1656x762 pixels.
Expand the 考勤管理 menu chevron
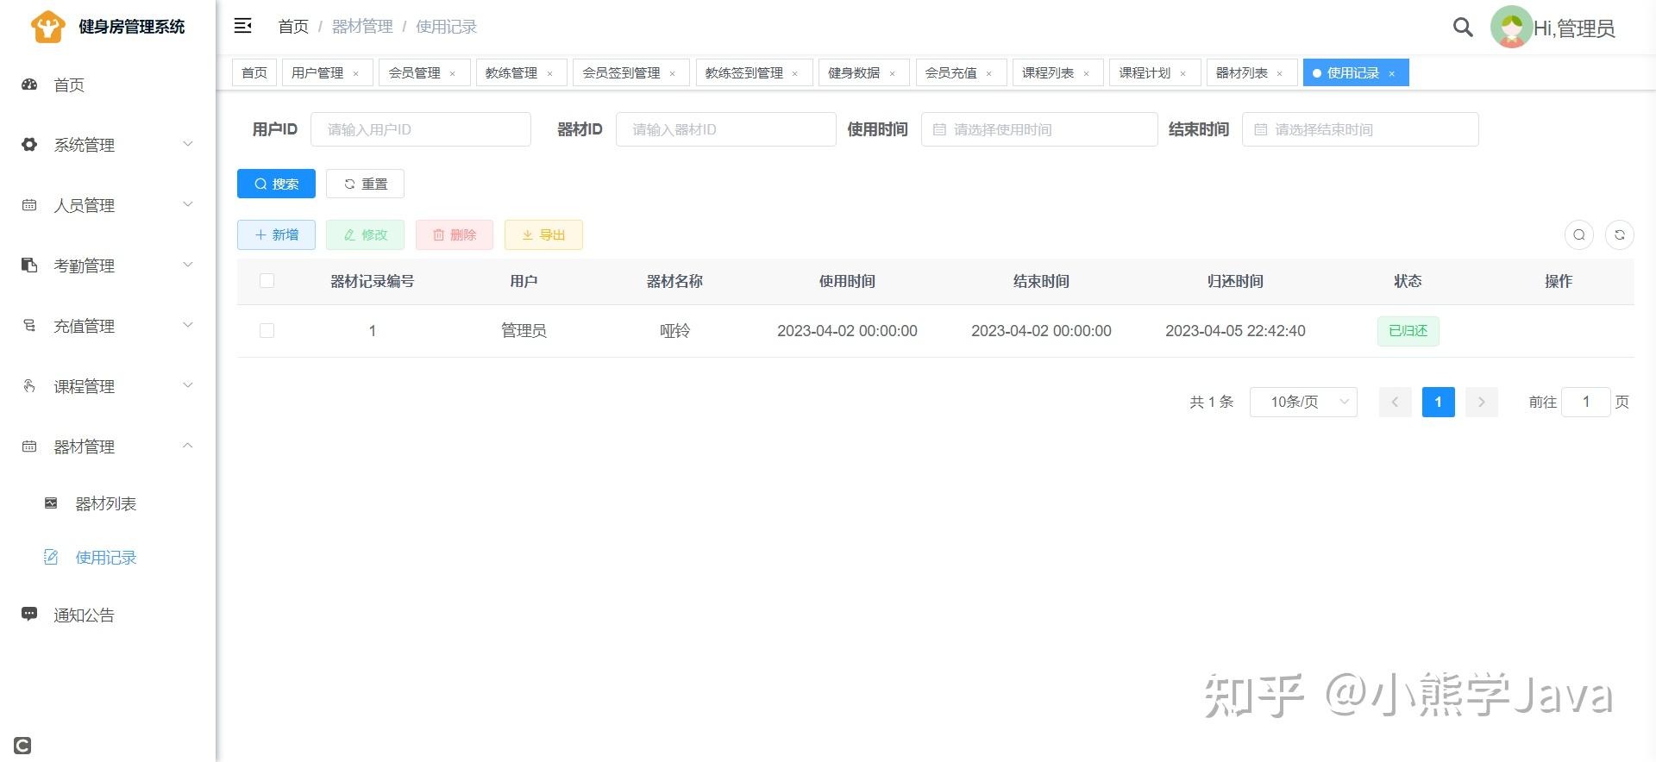tap(188, 265)
